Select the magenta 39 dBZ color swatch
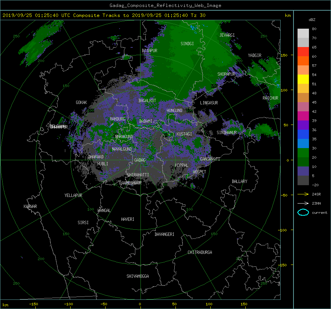 [x=303, y=116]
